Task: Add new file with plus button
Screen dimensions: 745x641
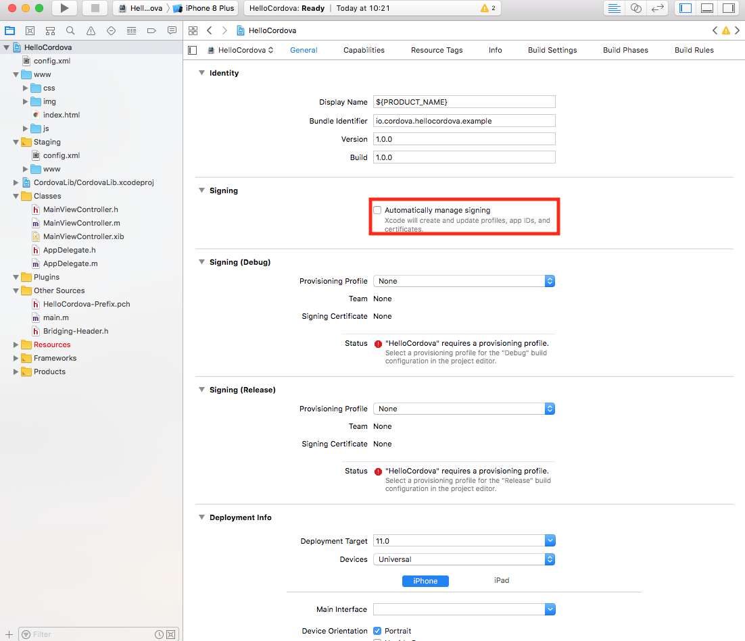Action: pyautogui.click(x=9, y=634)
